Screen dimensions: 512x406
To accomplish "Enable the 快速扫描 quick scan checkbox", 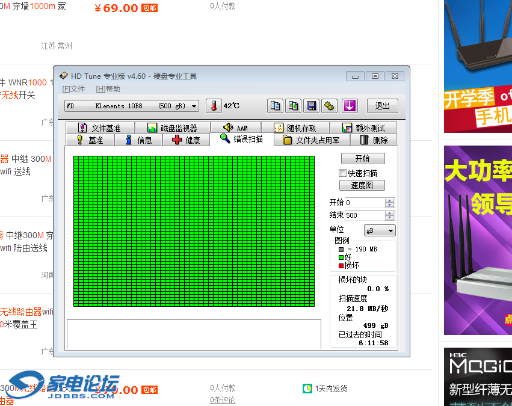I will (343, 173).
